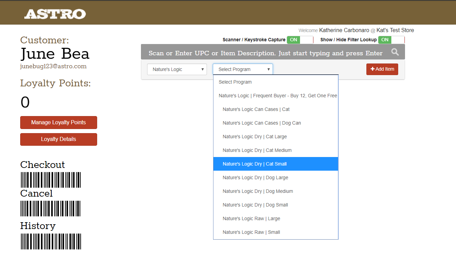
Task: Select Nature's Logic Raw | Small option
Action: 276,232
